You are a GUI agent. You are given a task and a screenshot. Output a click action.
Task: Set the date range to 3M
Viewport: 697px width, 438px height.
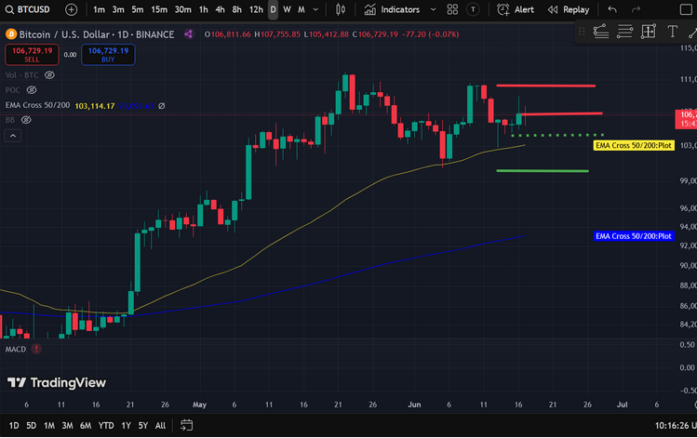pyautogui.click(x=67, y=426)
